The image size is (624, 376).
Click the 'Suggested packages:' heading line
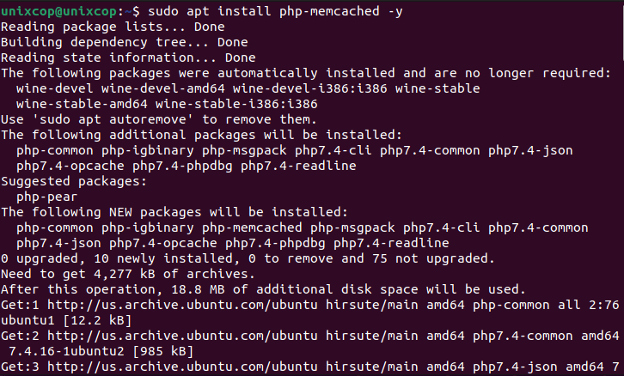(x=74, y=182)
